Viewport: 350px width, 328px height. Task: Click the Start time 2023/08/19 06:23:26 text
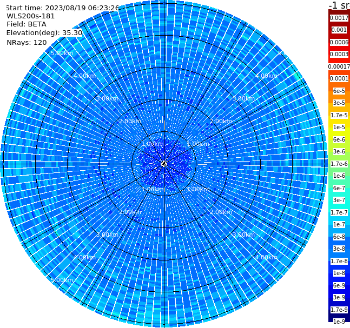(x=63, y=8)
